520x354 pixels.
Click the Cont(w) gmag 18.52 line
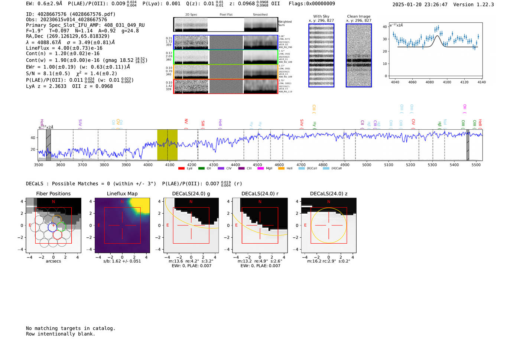87,60
